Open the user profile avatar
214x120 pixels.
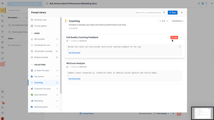(x=3, y=118)
